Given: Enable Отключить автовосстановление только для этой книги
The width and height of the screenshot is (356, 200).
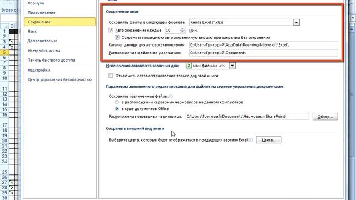Looking at the screenshot, I should pyautogui.click(x=111, y=76).
